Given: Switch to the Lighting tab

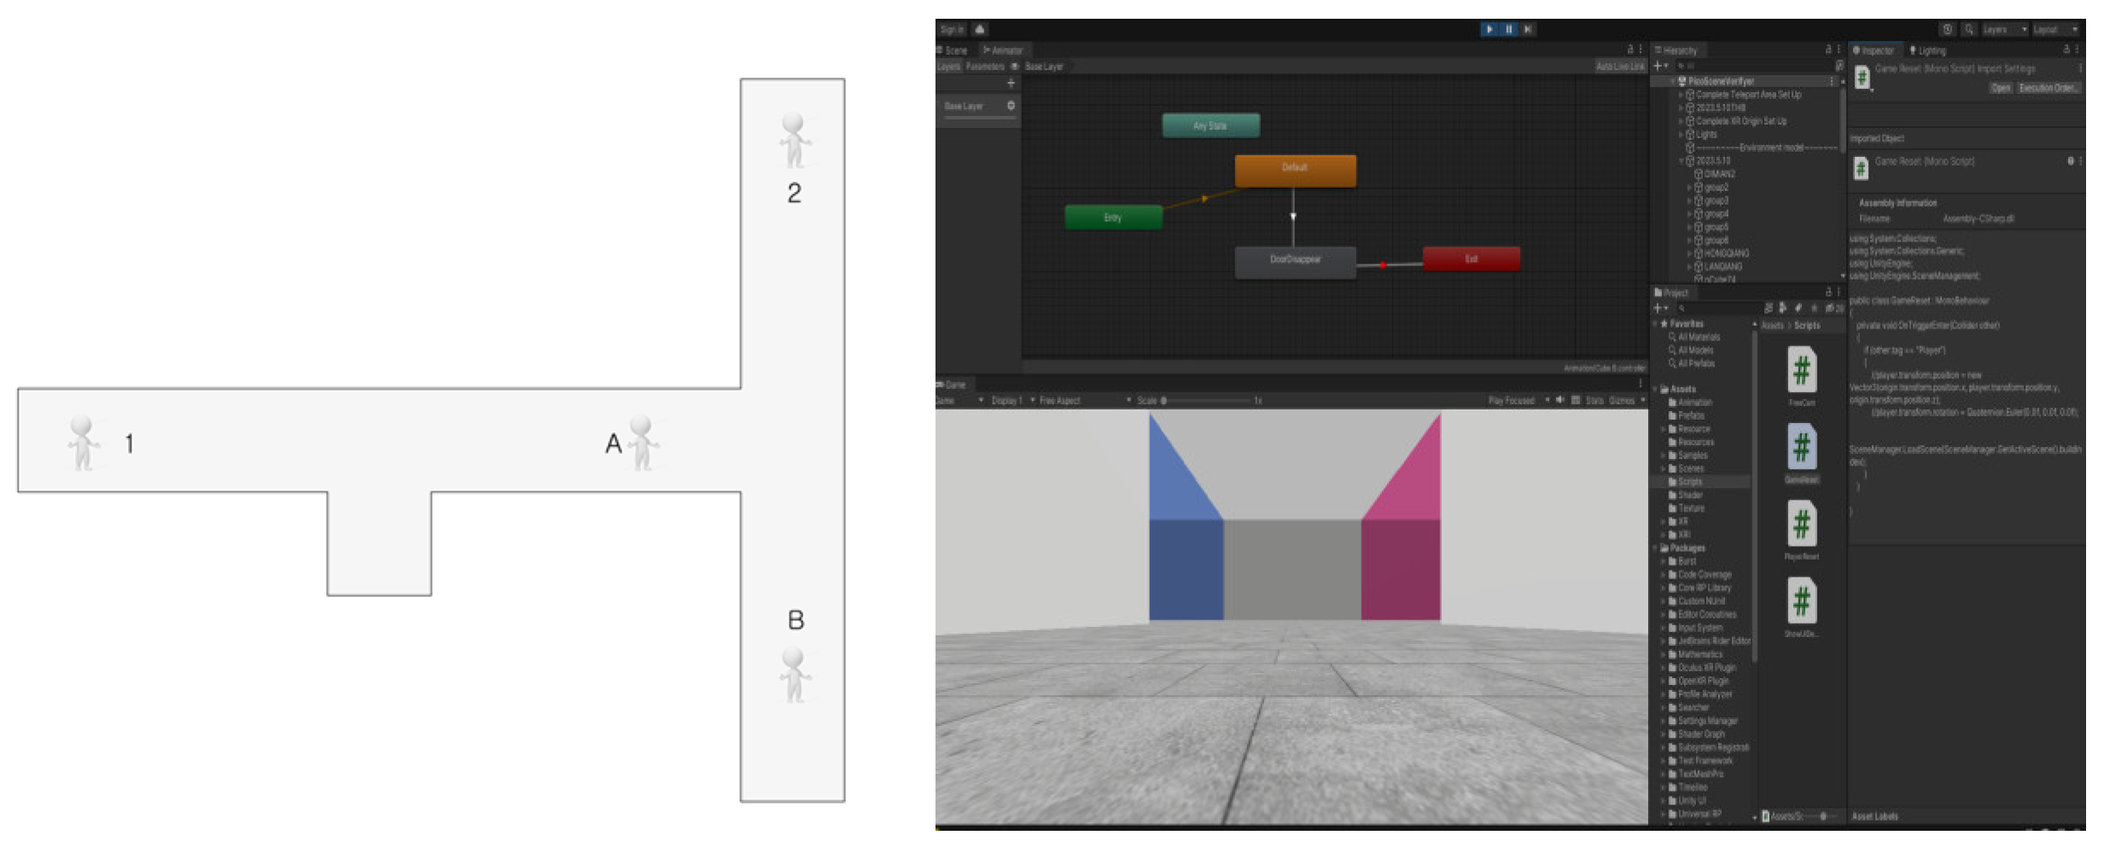Looking at the screenshot, I should (1931, 50).
